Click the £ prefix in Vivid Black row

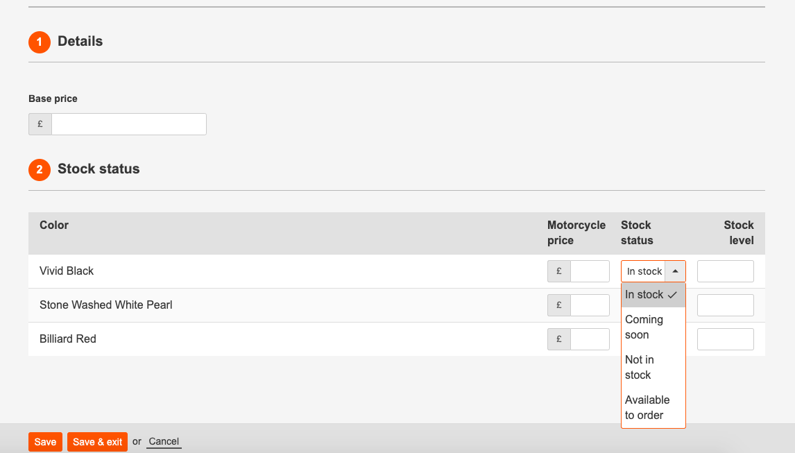click(x=559, y=271)
